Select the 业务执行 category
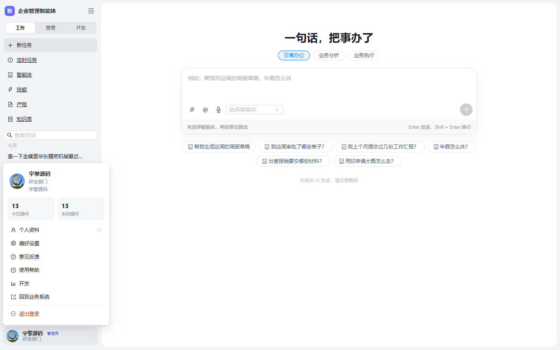 [x=364, y=56]
